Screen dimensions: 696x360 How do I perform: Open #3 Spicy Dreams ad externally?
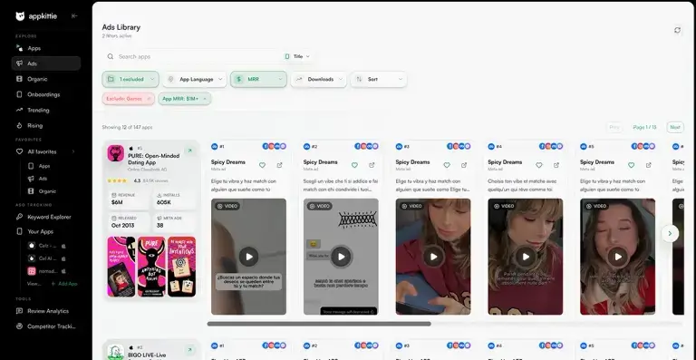click(x=464, y=165)
